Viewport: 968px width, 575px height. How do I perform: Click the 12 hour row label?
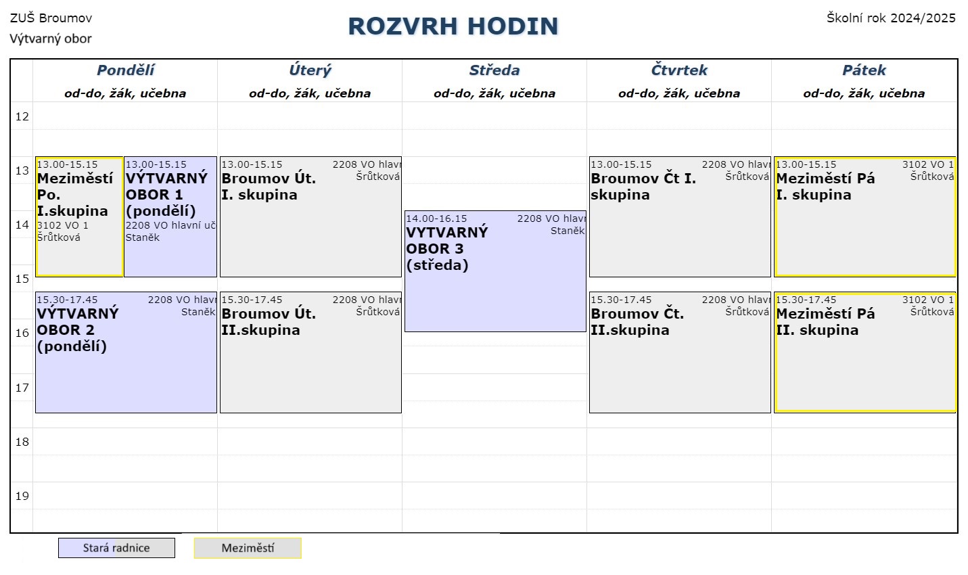coord(22,116)
